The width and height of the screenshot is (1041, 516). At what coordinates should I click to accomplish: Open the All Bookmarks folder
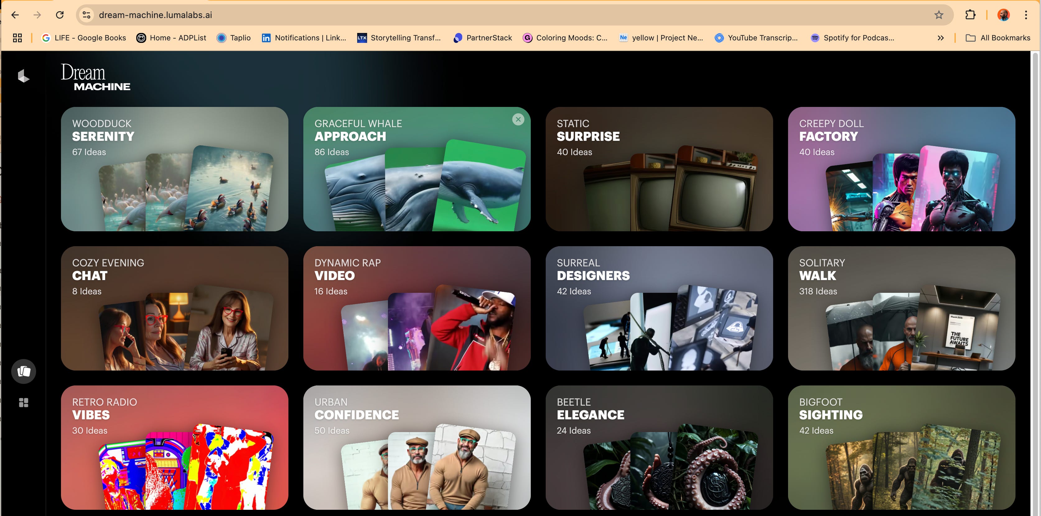[998, 38]
